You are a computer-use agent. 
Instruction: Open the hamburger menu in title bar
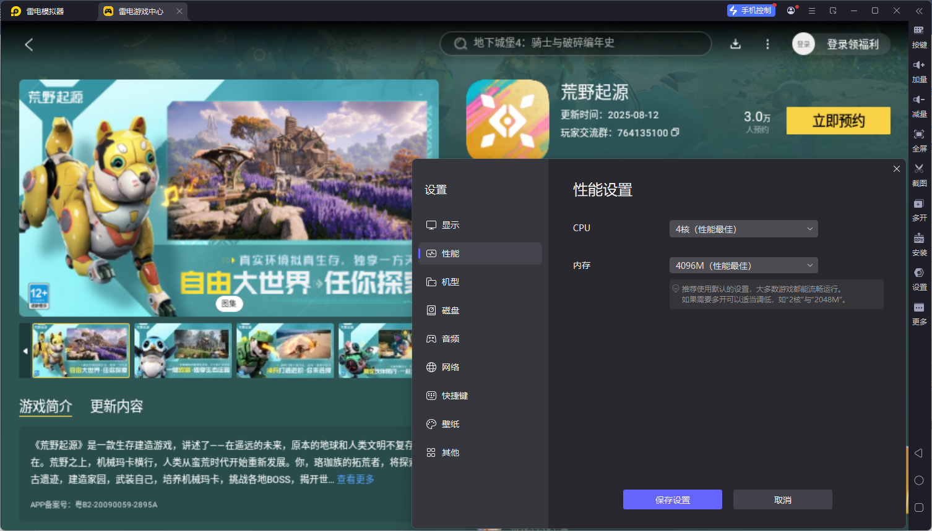(812, 11)
